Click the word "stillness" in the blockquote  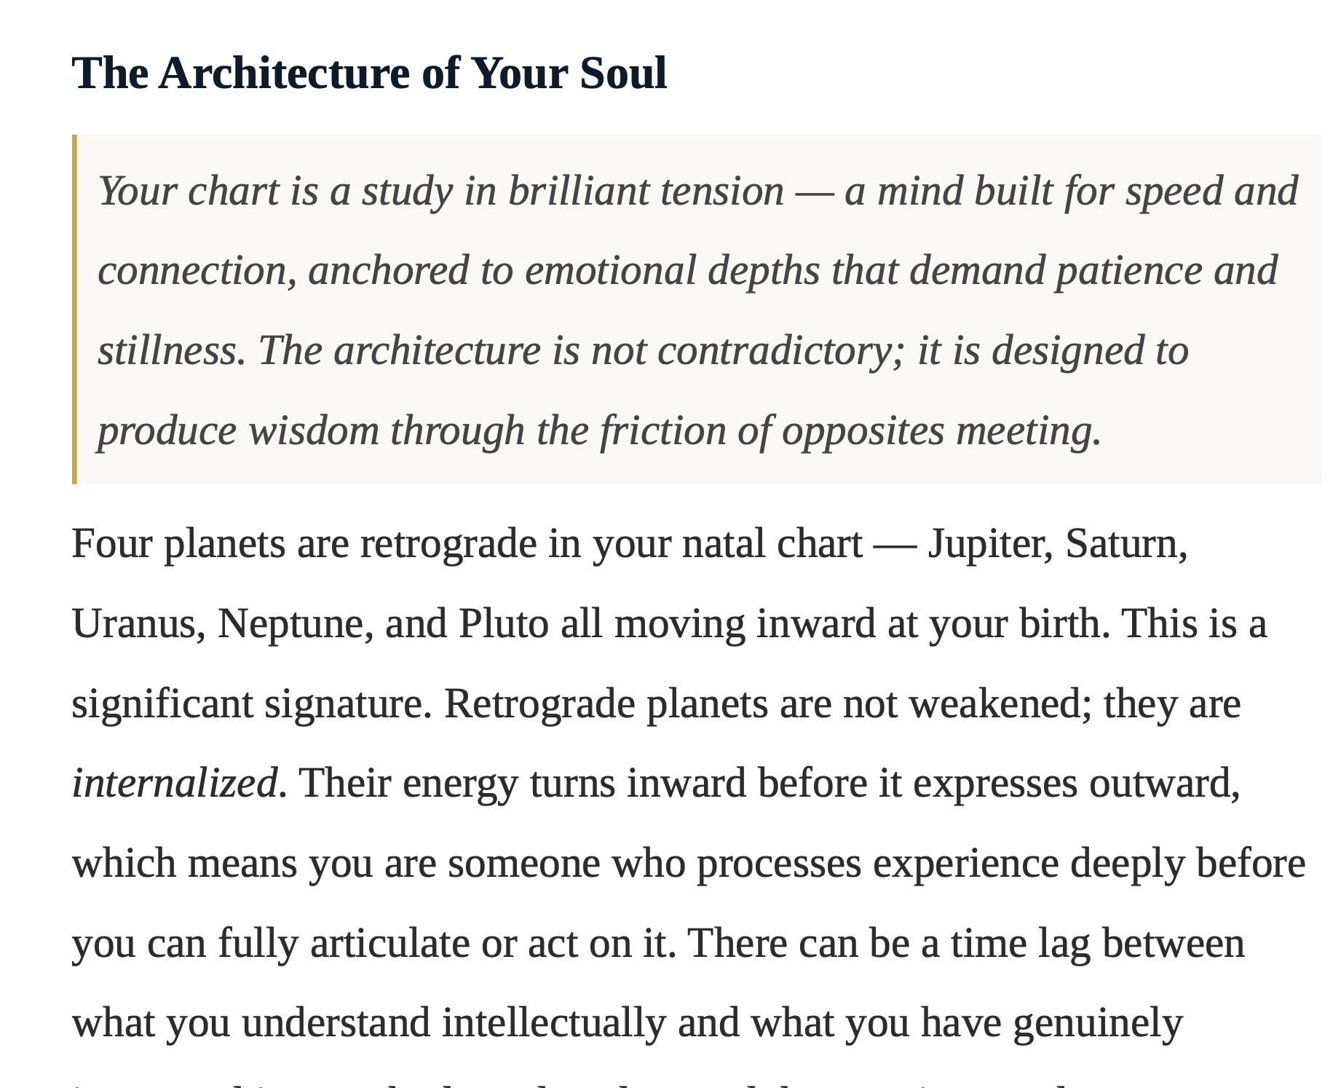point(167,350)
